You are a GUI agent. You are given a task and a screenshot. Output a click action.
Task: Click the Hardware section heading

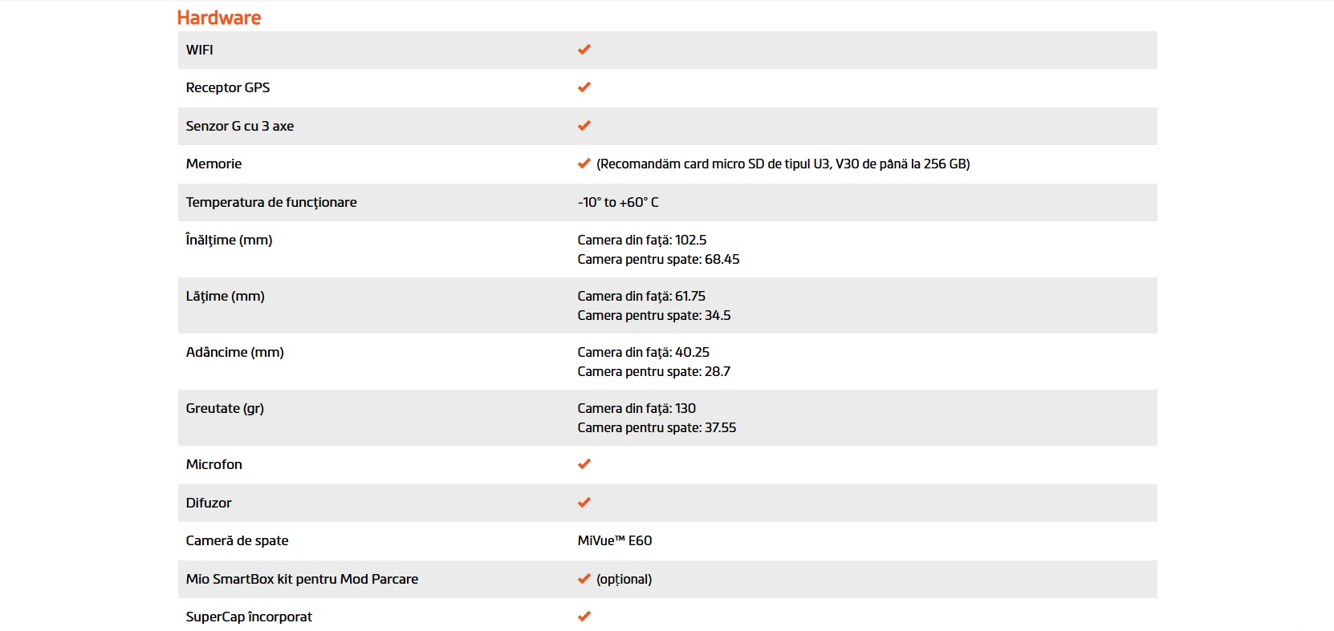(x=219, y=18)
